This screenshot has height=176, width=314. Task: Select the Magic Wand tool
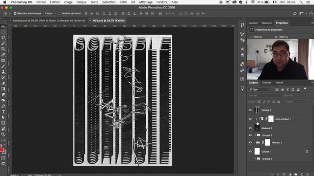[3, 44]
